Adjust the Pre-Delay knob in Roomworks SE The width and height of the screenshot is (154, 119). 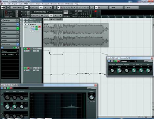pos(112,70)
